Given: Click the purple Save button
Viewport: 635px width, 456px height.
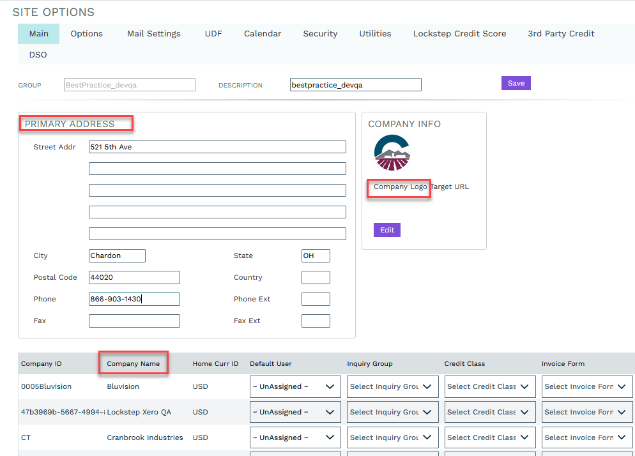Looking at the screenshot, I should tap(516, 83).
